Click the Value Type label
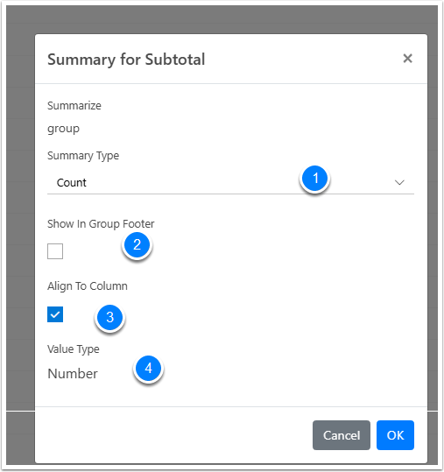The width and height of the screenshot is (444, 472). 74,349
